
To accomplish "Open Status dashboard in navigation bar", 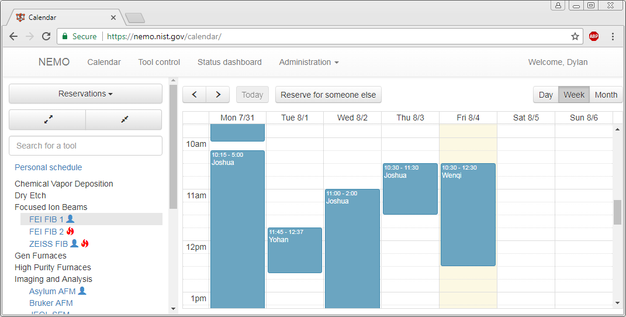I will click(230, 62).
